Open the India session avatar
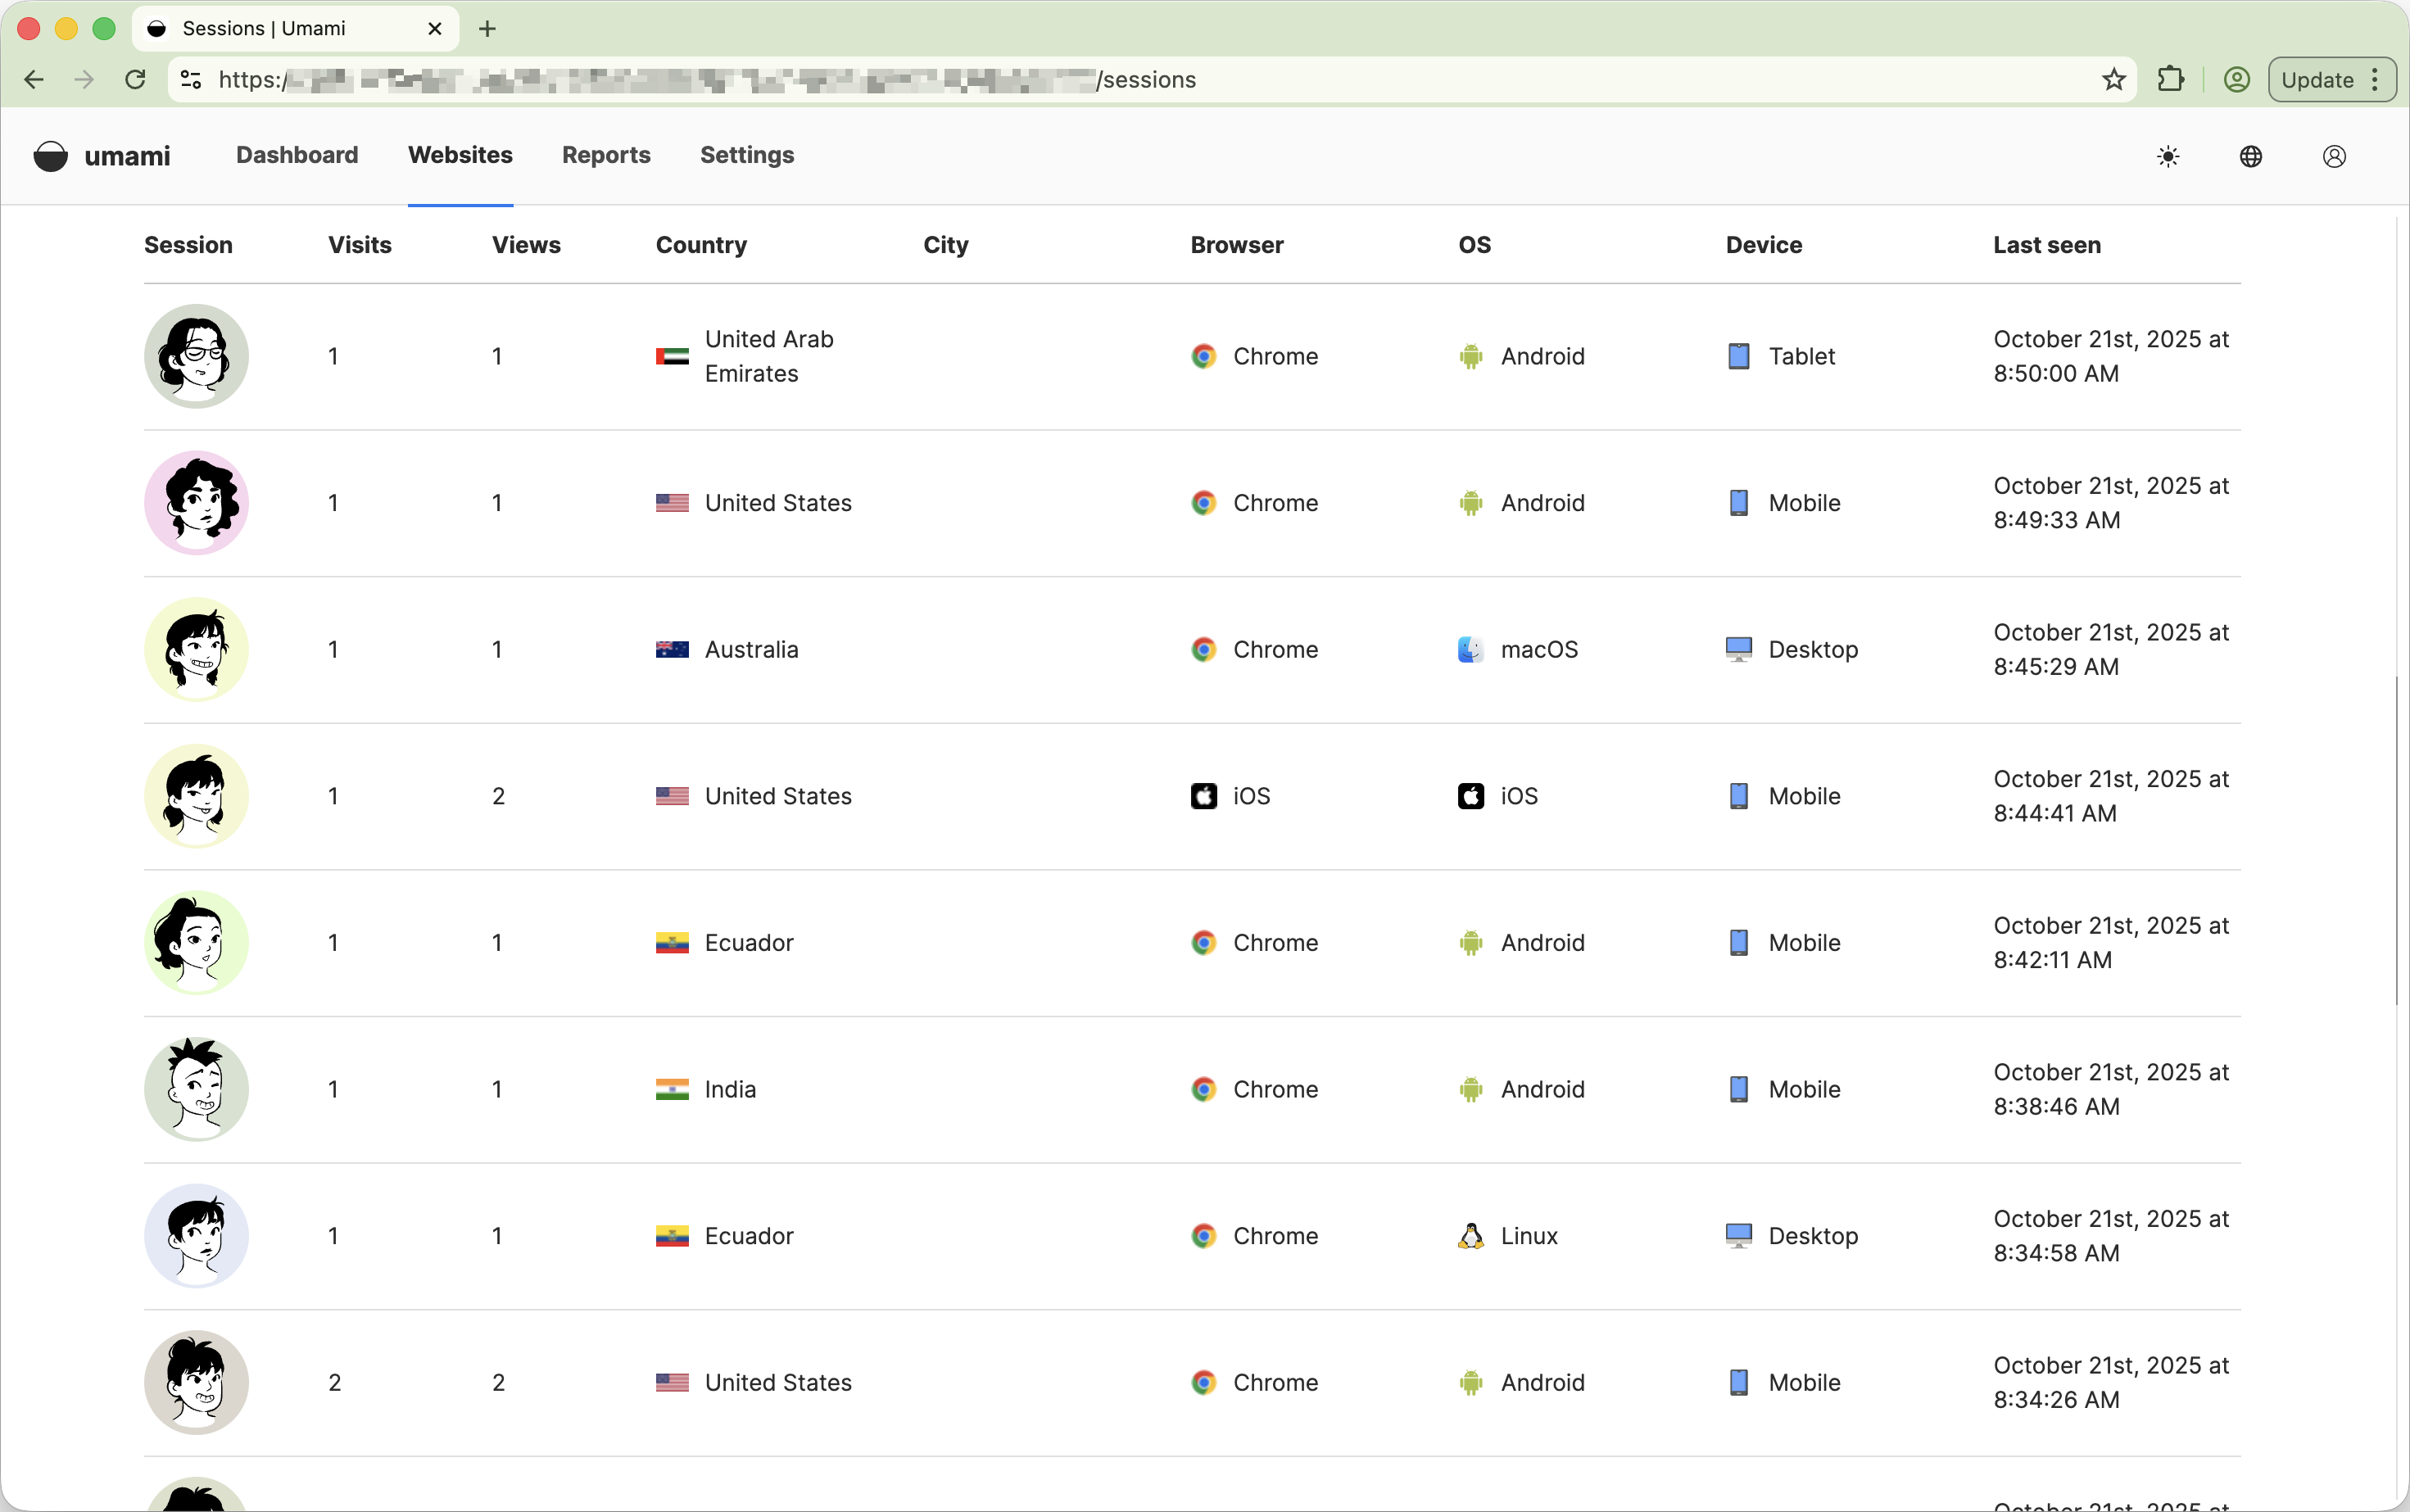 (x=197, y=1089)
